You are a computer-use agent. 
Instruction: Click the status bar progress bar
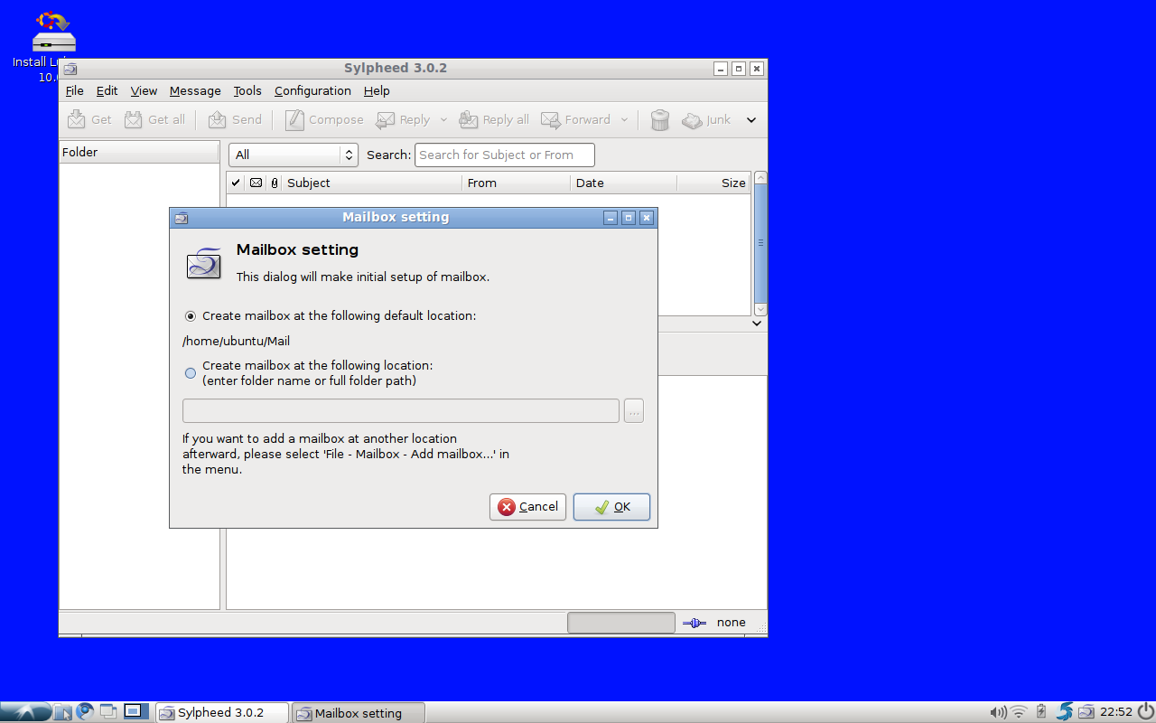tap(620, 623)
